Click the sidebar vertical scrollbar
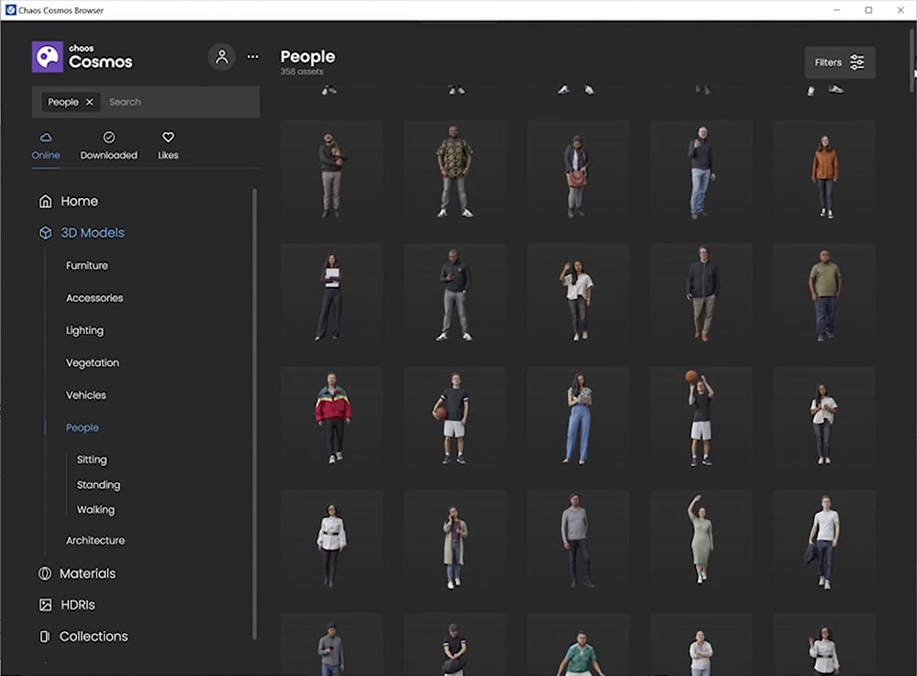Image resolution: width=917 pixels, height=676 pixels. pos(254,414)
